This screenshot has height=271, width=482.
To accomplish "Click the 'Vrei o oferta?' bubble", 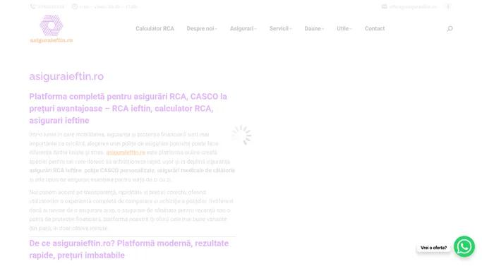I will click(433, 248).
